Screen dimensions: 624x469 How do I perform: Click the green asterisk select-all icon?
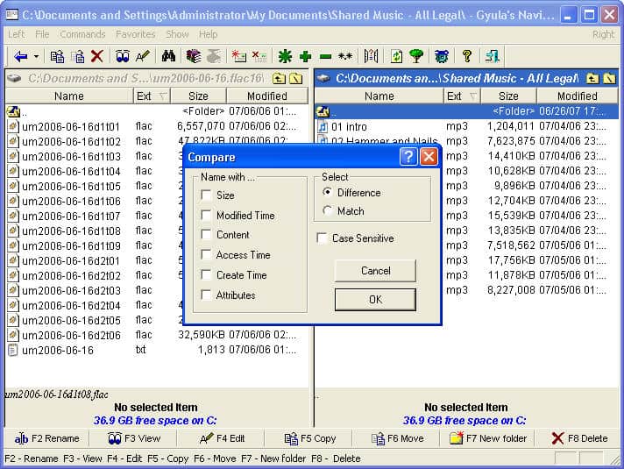coord(285,56)
